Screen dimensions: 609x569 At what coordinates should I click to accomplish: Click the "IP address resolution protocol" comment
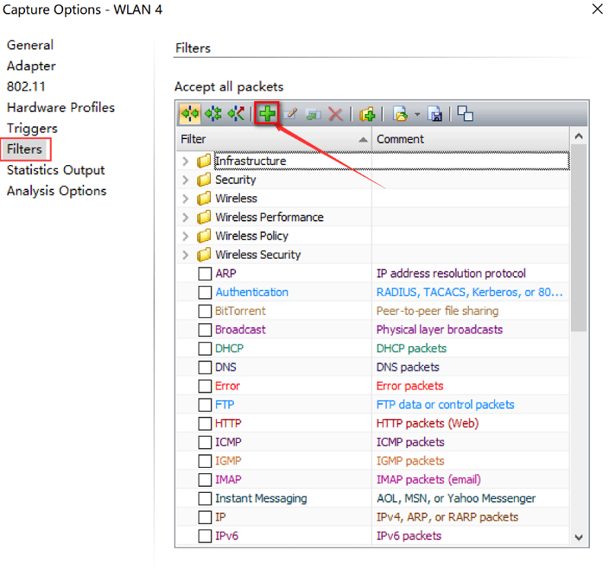(451, 273)
